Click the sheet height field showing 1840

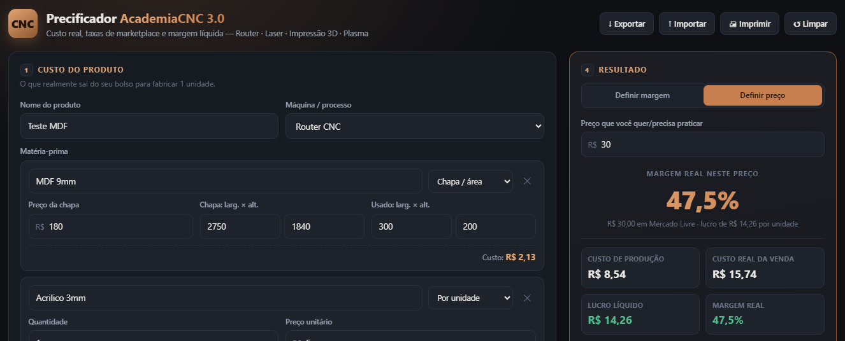pyautogui.click(x=324, y=226)
